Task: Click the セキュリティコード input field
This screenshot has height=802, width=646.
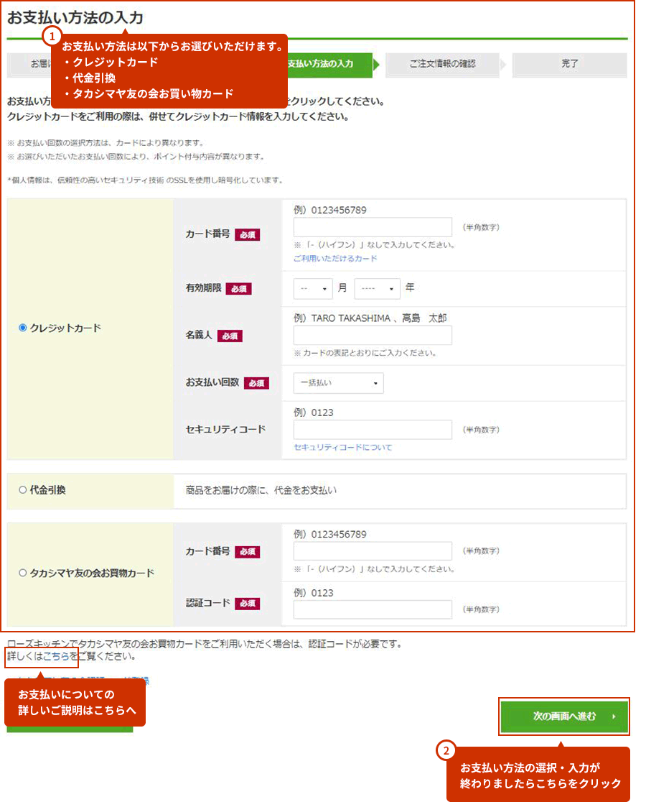Action: (373, 430)
